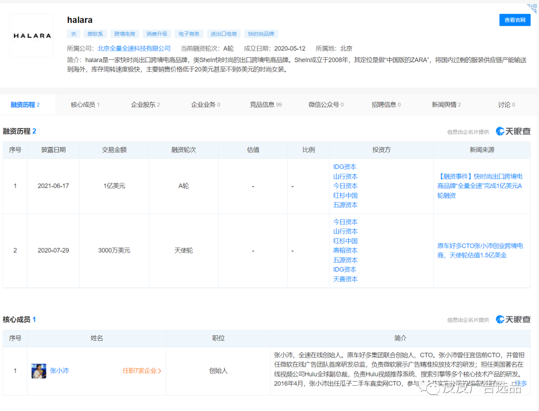Open the 查看官网 button

pos(515,20)
